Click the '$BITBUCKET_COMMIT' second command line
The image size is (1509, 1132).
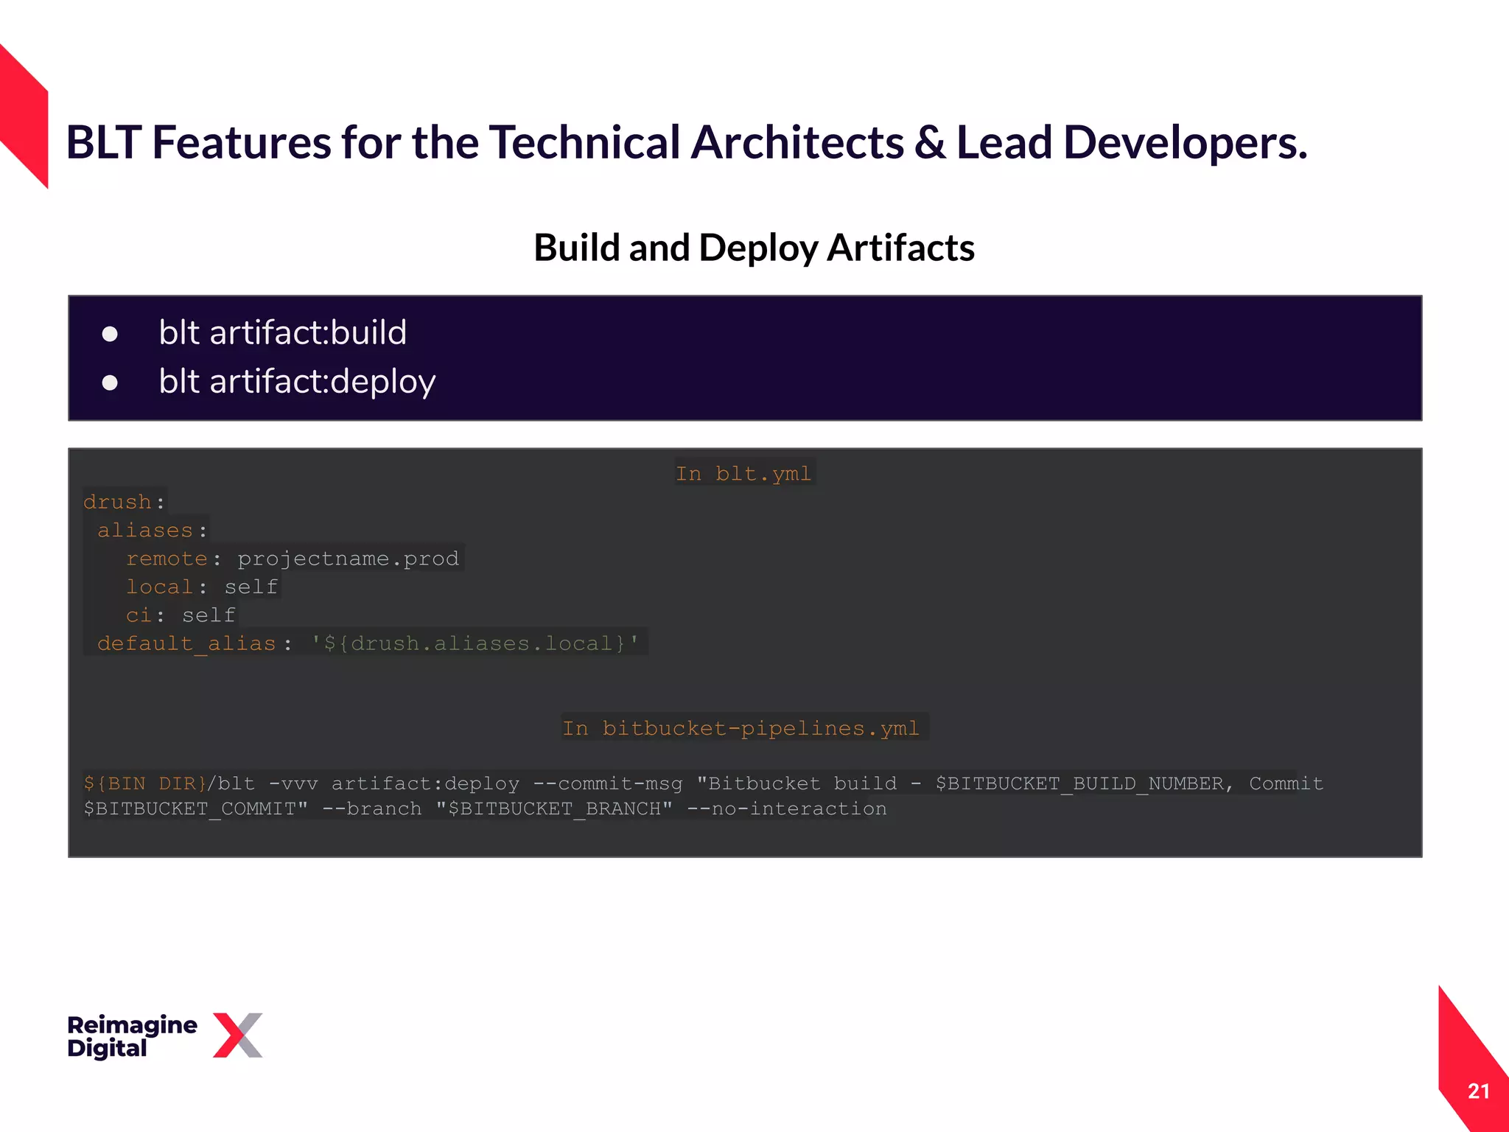(x=485, y=809)
